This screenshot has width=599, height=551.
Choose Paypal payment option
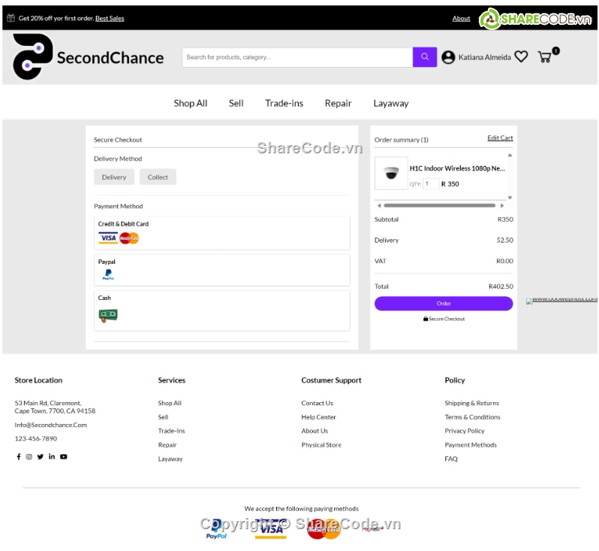coord(222,270)
